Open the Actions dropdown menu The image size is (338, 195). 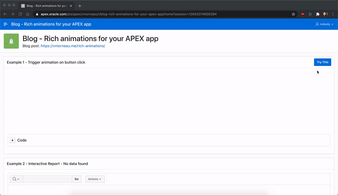click(95, 179)
